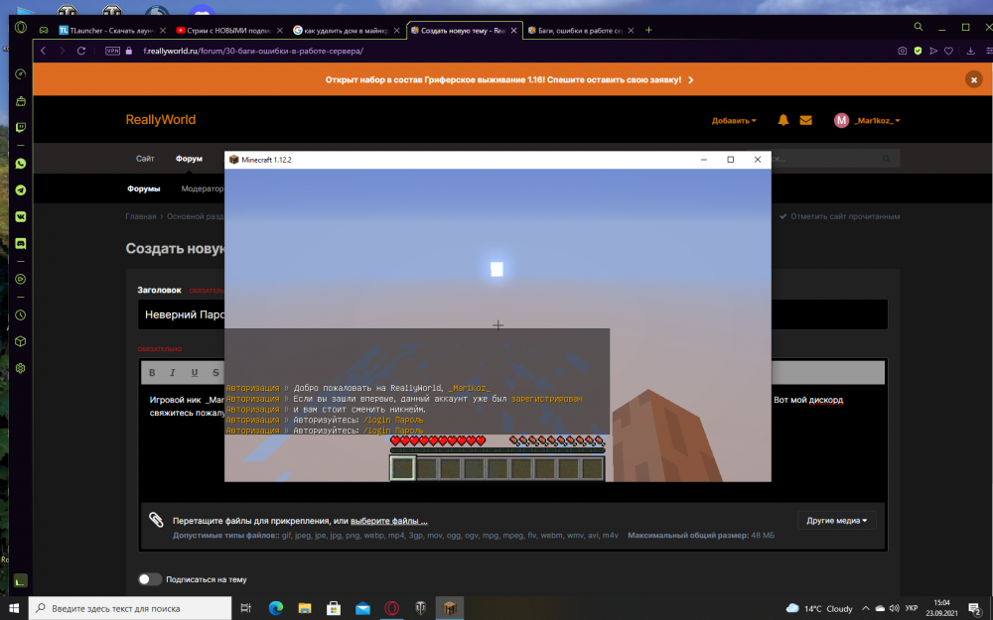The height and width of the screenshot is (620, 993).
Task: Click the padlock site security icon
Action: coord(129,51)
